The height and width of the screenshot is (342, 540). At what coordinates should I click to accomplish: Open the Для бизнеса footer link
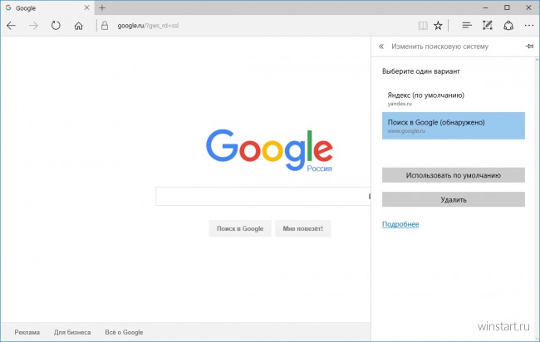[x=72, y=332]
